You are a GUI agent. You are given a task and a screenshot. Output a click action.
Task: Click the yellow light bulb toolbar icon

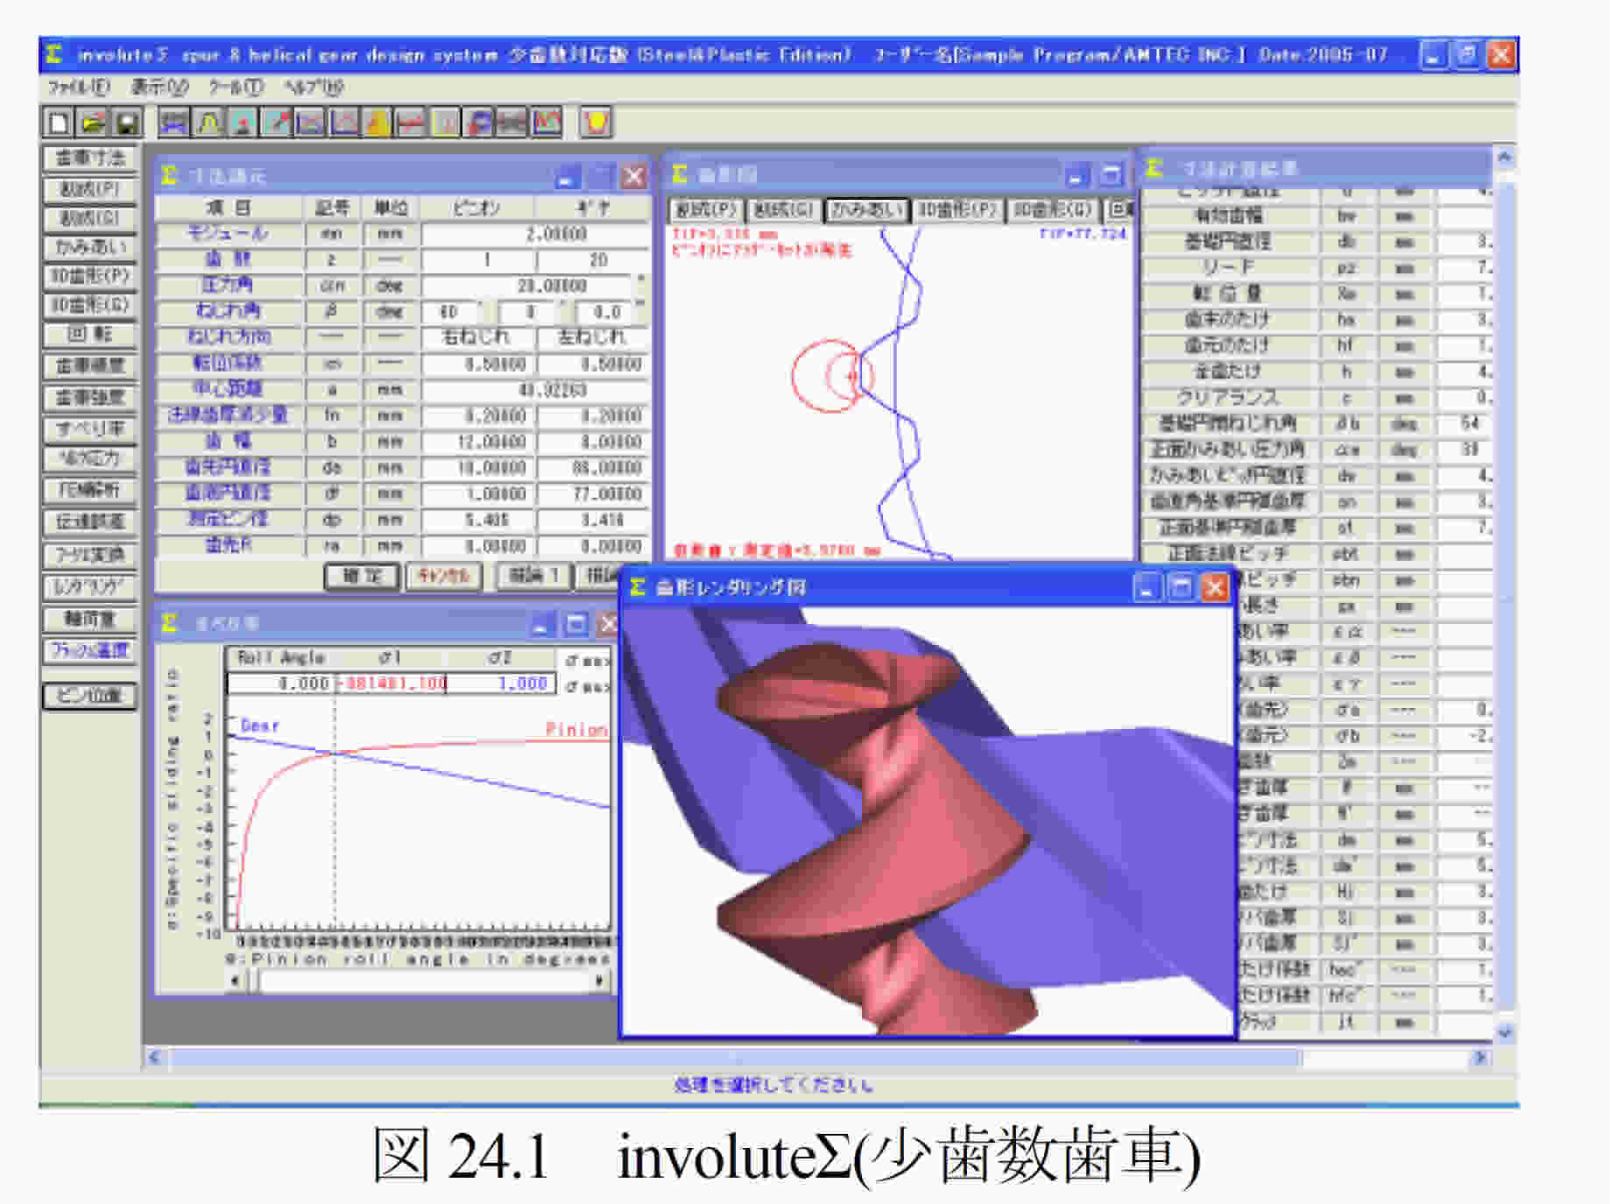coord(596,122)
